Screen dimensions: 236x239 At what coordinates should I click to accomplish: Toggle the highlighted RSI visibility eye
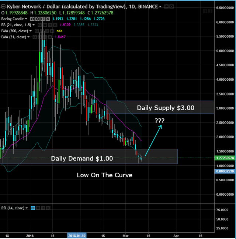coord(33,208)
